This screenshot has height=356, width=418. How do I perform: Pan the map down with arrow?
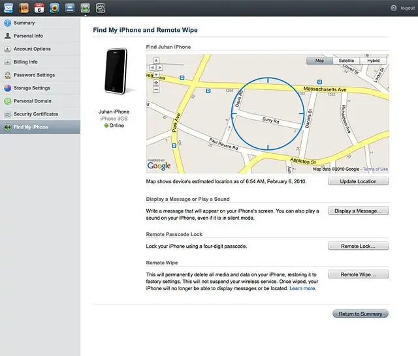(x=156, y=74)
